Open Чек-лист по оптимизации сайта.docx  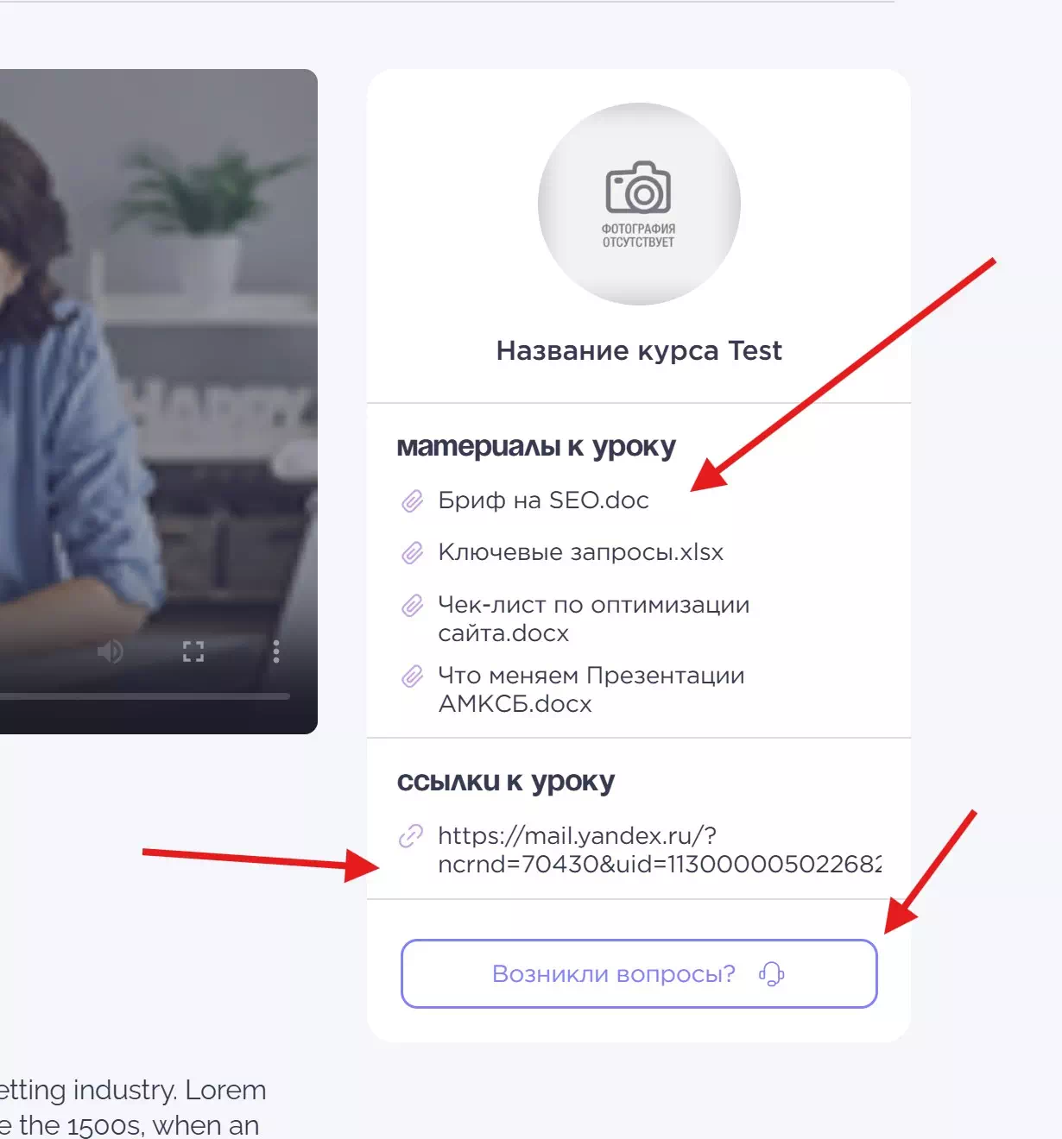593,619
